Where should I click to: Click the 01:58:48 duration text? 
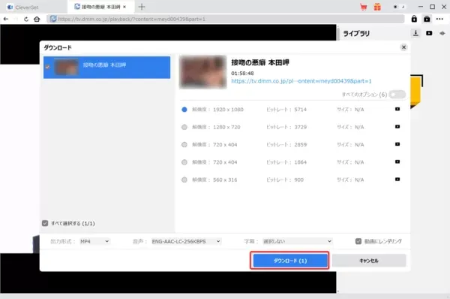pyautogui.click(x=242, y=74)
